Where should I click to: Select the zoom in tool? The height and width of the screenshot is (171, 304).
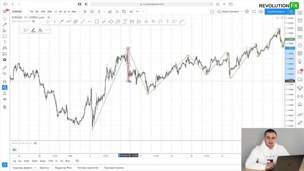tap(5, 74)
